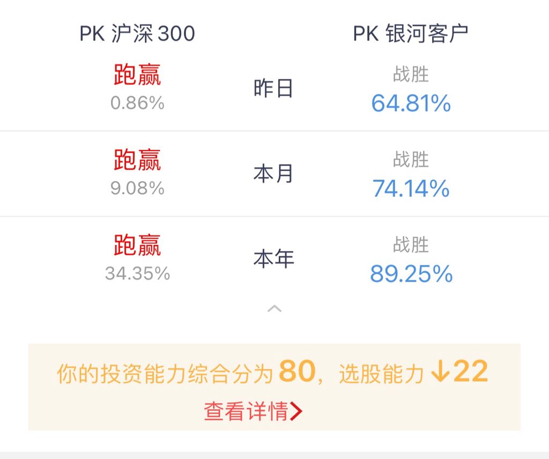Click the orange down arrow before 22
This screenshot has width=549, height=459.
point(439,372)
